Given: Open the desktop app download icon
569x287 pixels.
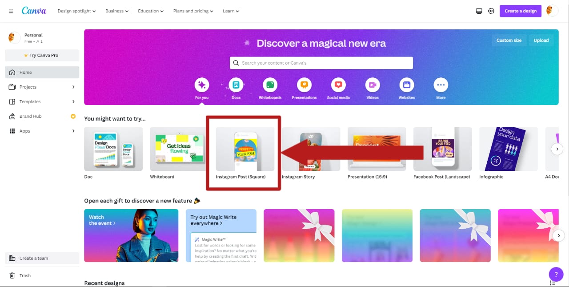Looking at the screenshot, I should (479, 11).
